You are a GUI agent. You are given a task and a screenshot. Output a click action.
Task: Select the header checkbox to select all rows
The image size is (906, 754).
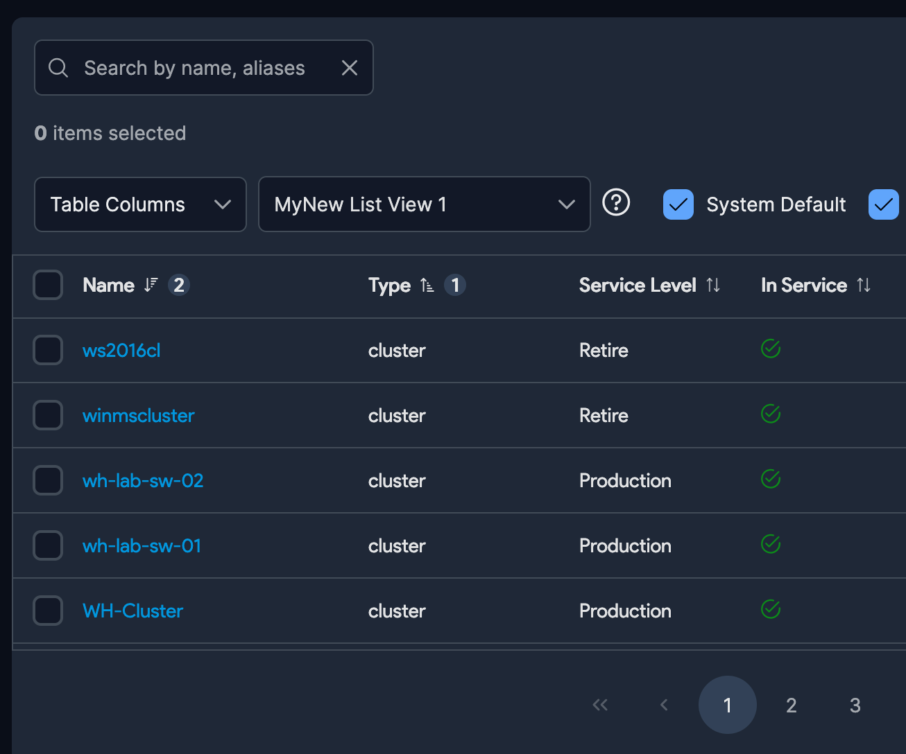[47, 285]
